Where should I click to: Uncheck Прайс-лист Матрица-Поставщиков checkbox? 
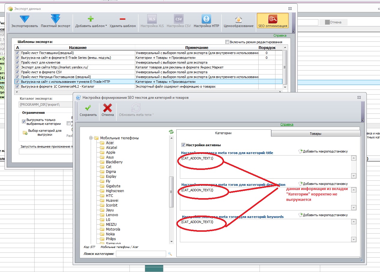(x=17, y=77)
